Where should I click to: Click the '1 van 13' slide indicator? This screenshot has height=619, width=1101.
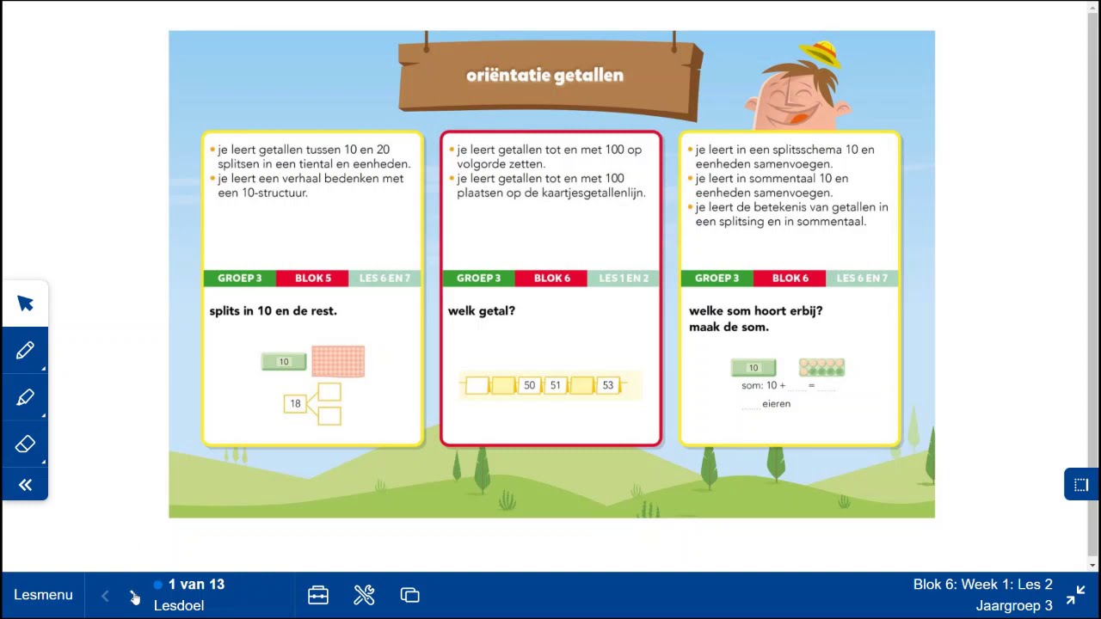[196, 585]
